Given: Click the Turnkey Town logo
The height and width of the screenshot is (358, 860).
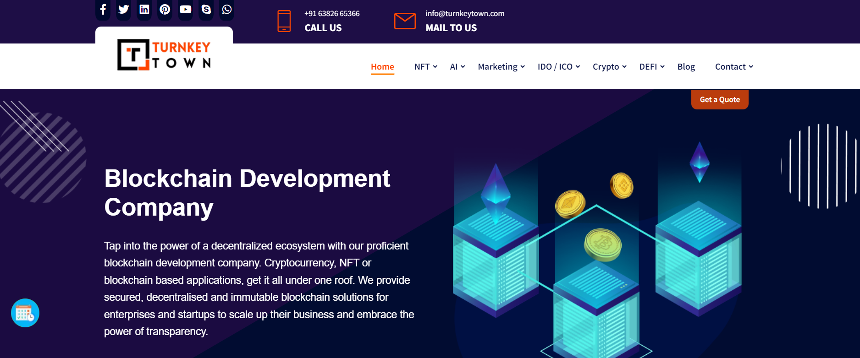Looking at the screenshot, I should click(x=164, y=55).
